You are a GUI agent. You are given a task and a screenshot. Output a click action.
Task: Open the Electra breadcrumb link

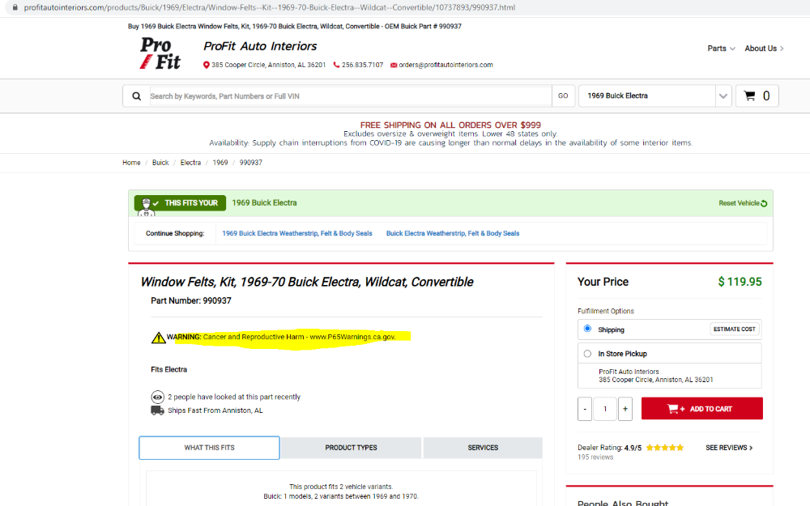point(190,163)
